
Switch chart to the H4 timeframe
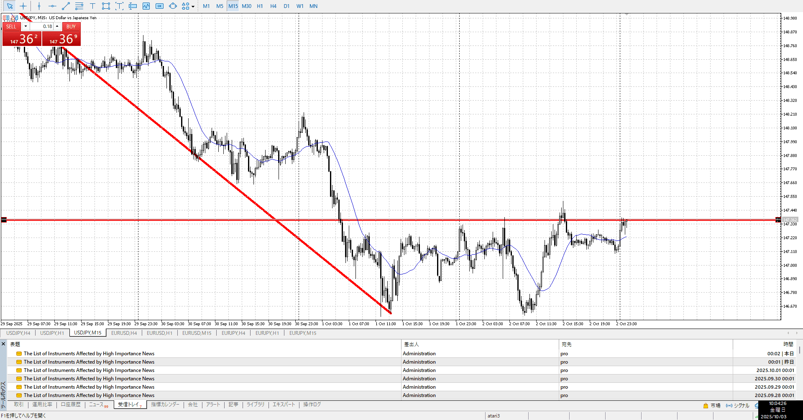(x=273, y=6)
